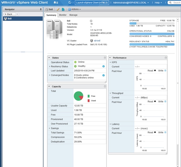Select 8x8 in the Navigator tree
Image resolution: width=181 pixels, height=167 pixels.
pyautogui.click(x=23, y=18)
